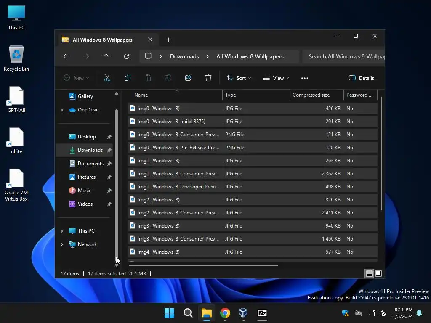431x323 pixels.
Task: Open 7-Zip from the taskbar
Action: [x=262, y=313]
